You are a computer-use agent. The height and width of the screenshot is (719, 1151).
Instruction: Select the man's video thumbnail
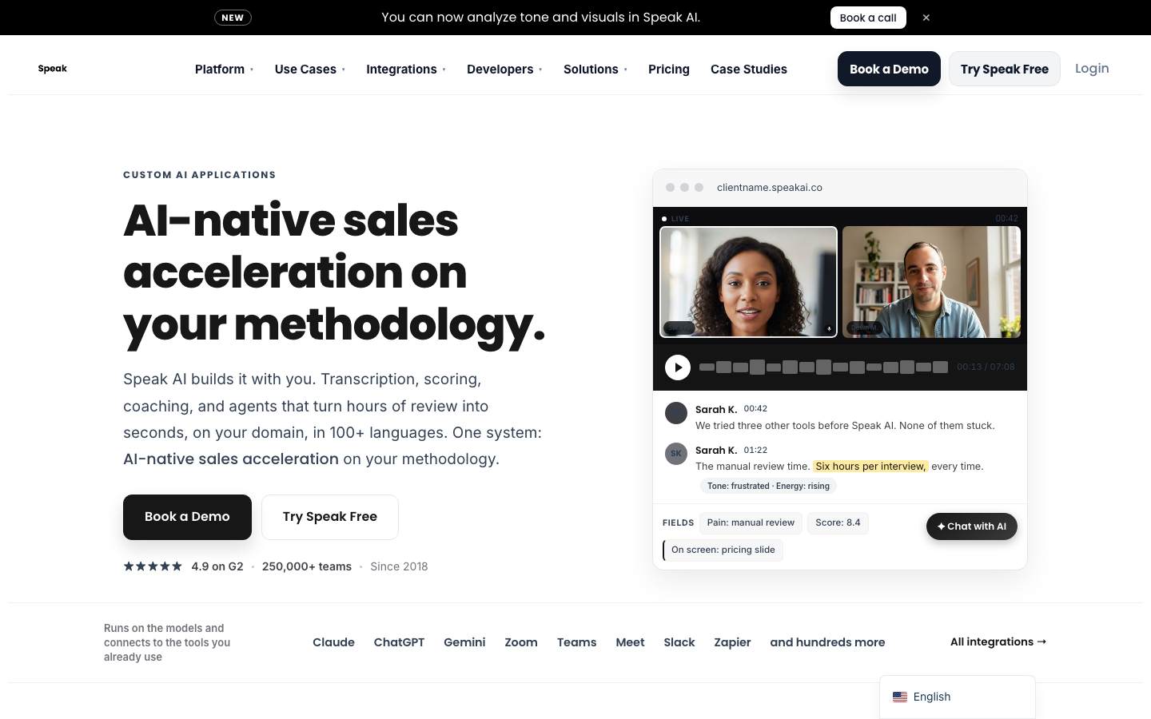click(931, 282)
